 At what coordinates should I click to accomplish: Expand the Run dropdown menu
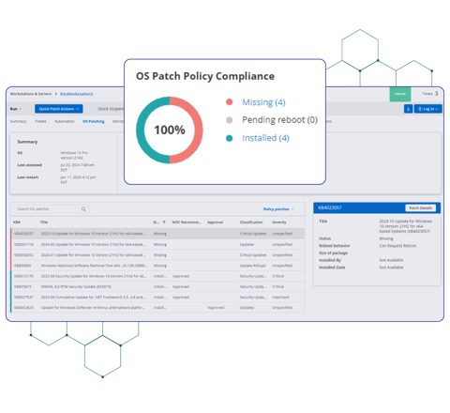(16, 109)
